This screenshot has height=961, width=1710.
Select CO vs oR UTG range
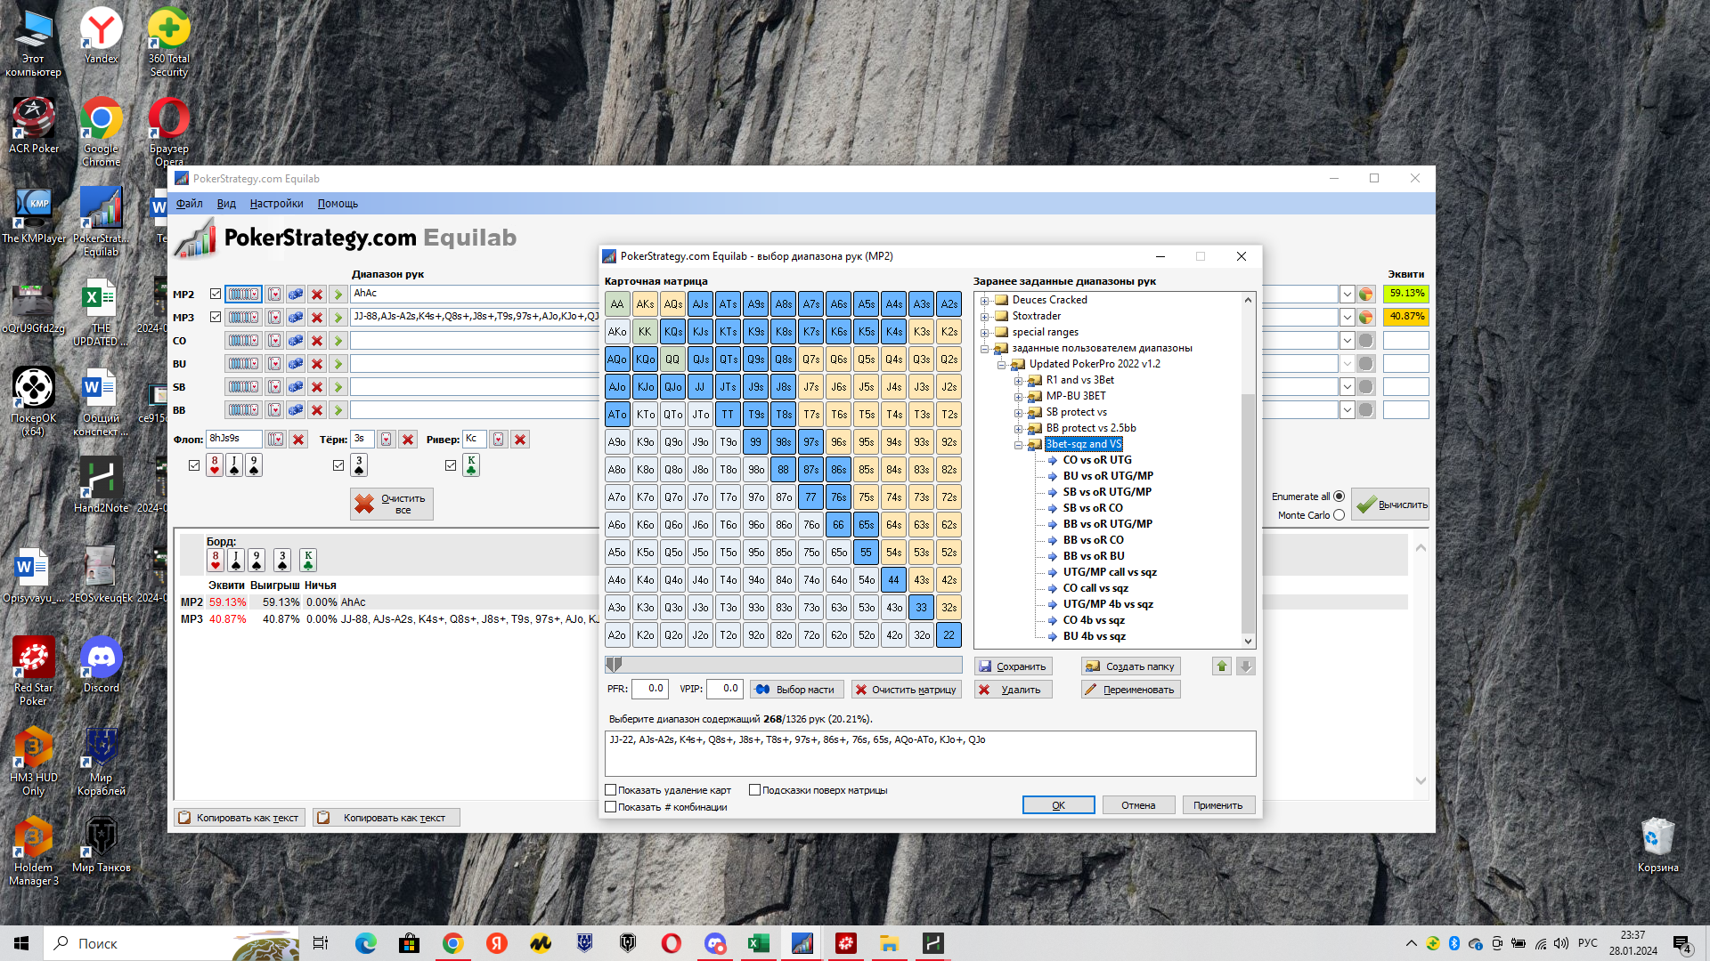[1097, 460]
